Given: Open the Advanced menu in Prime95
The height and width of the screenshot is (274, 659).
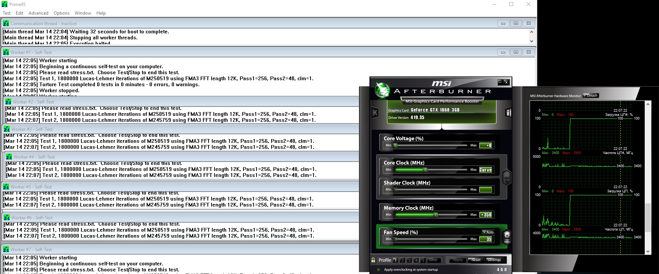Looking at the screenshot, I should [x=38, y=13].
